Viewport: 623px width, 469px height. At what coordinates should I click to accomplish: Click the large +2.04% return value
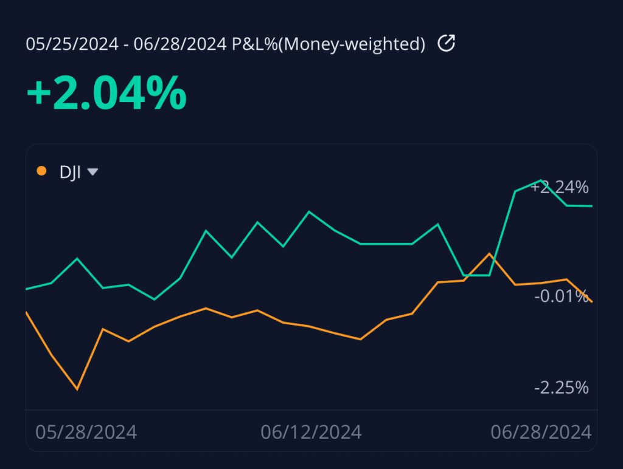point(106,94)
